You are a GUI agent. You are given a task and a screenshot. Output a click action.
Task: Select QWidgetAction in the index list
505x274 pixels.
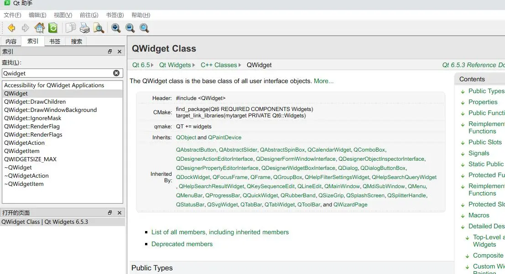(24, 143)
